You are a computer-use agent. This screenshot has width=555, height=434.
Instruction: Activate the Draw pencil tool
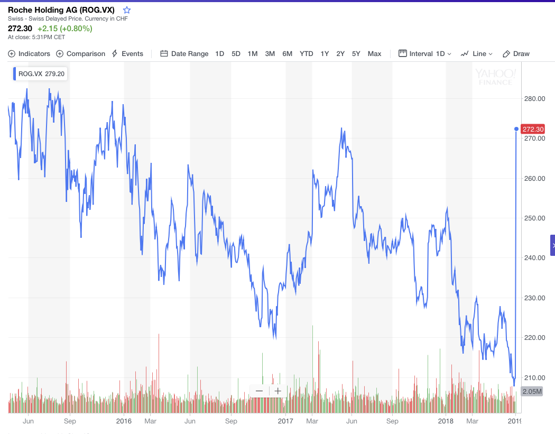[x=516, y=54]
